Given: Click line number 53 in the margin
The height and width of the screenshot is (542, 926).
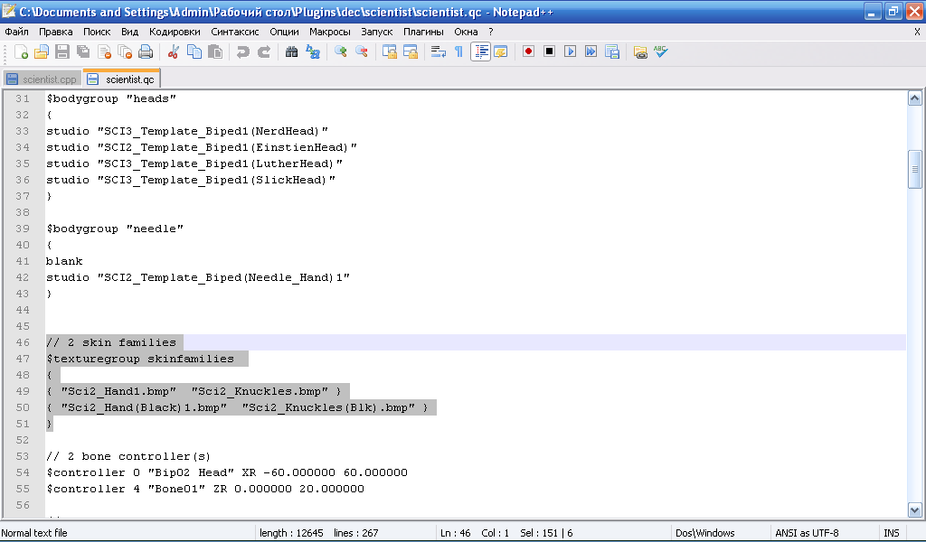Looking at the screenshot, I should 23,456.
